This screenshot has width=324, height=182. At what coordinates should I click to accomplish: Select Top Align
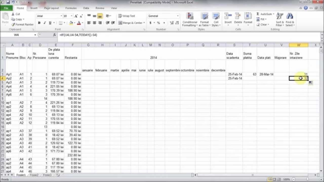coord(89,16)
